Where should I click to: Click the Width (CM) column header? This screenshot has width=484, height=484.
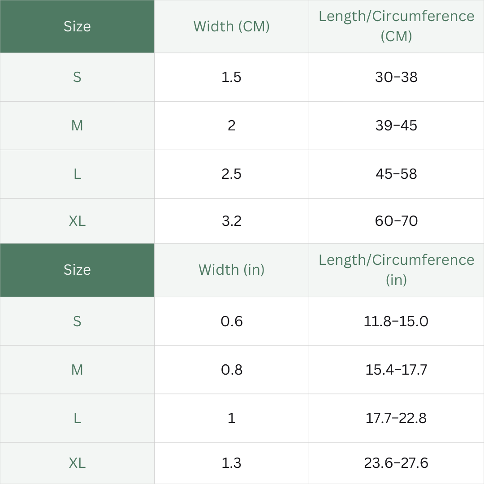tap(232, 26)
